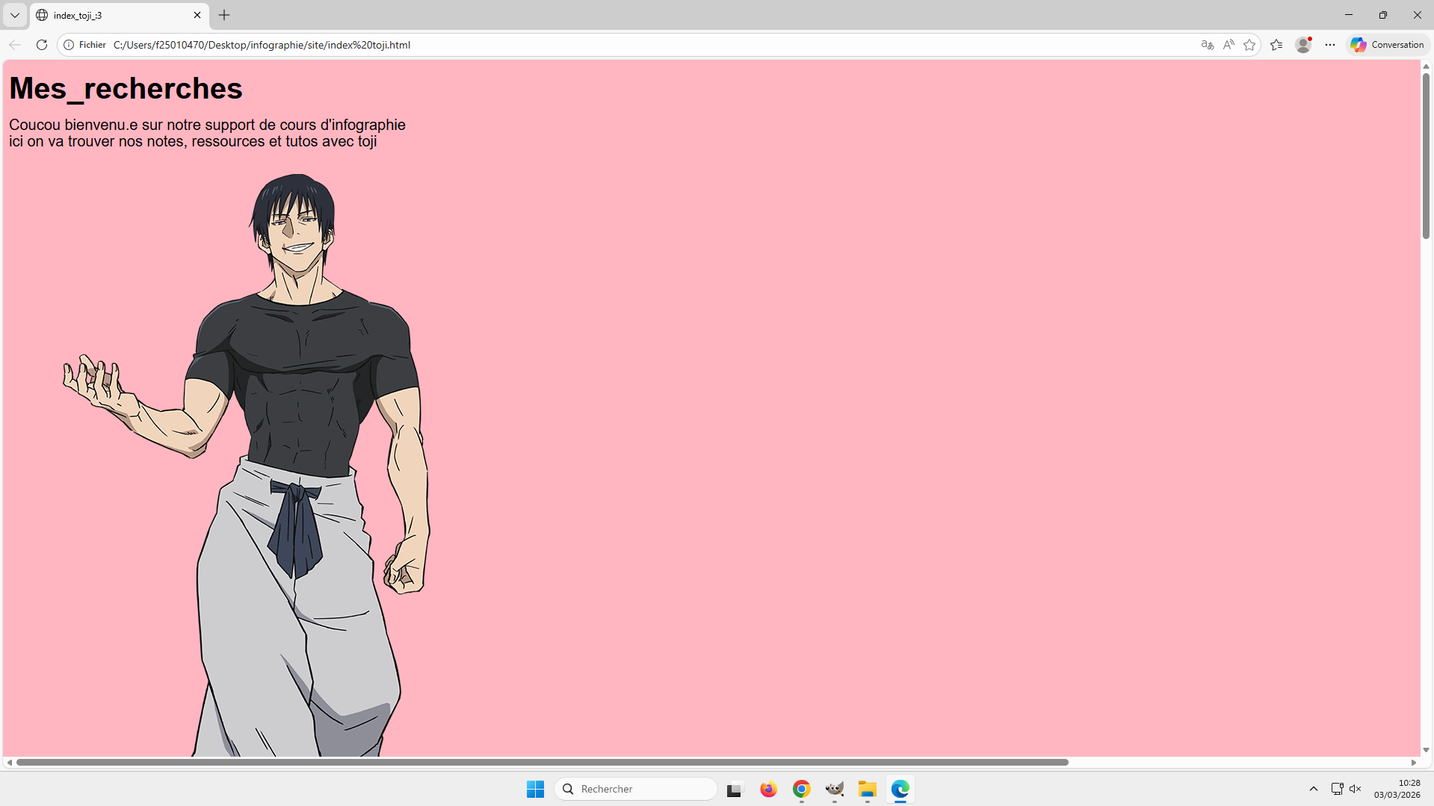Open the tab search dropdown arrow
Image resolution: width=1434 pixels, height=806 pixels.
(15, 15)
